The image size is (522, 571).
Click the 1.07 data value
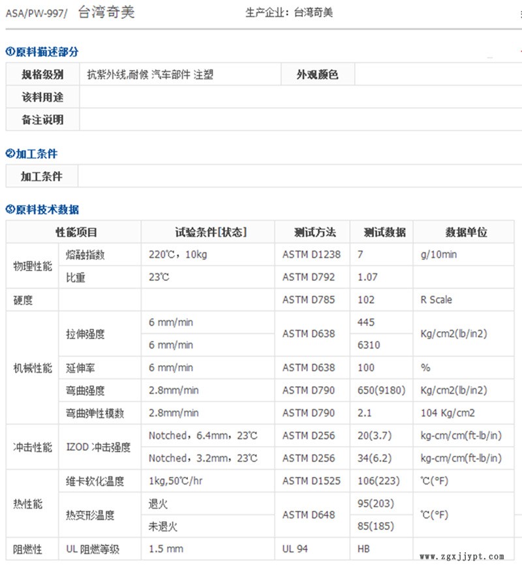(x=367, y=277)
